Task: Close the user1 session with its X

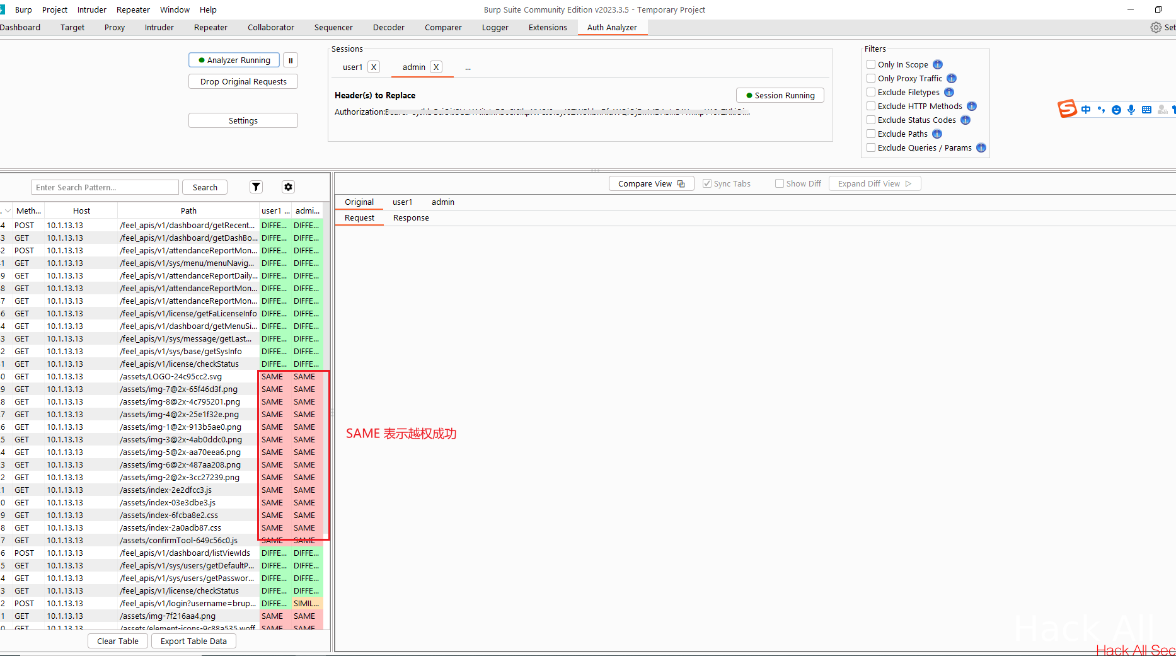Action: click(374, 67)
